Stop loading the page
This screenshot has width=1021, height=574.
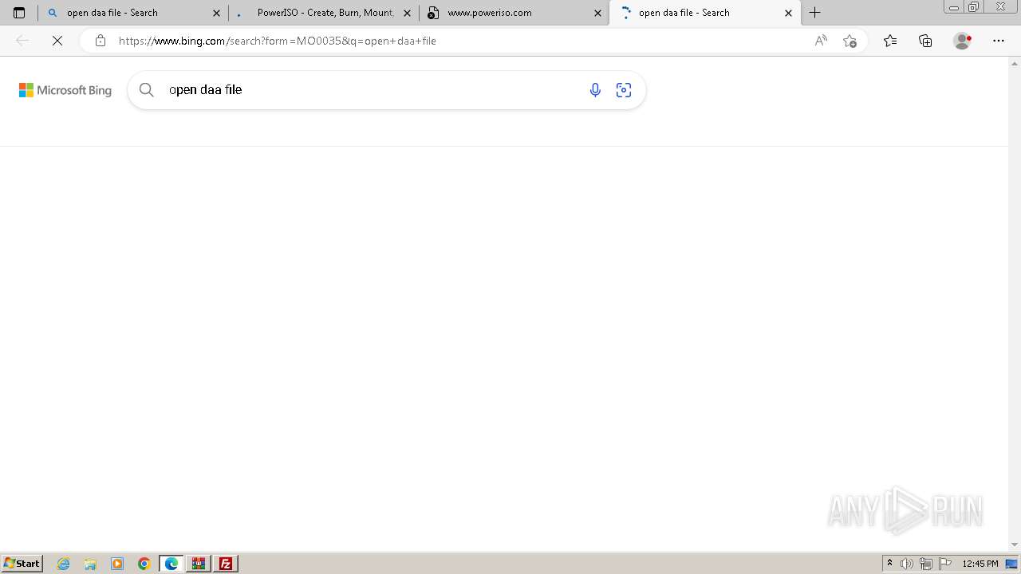tap(57, 41)
